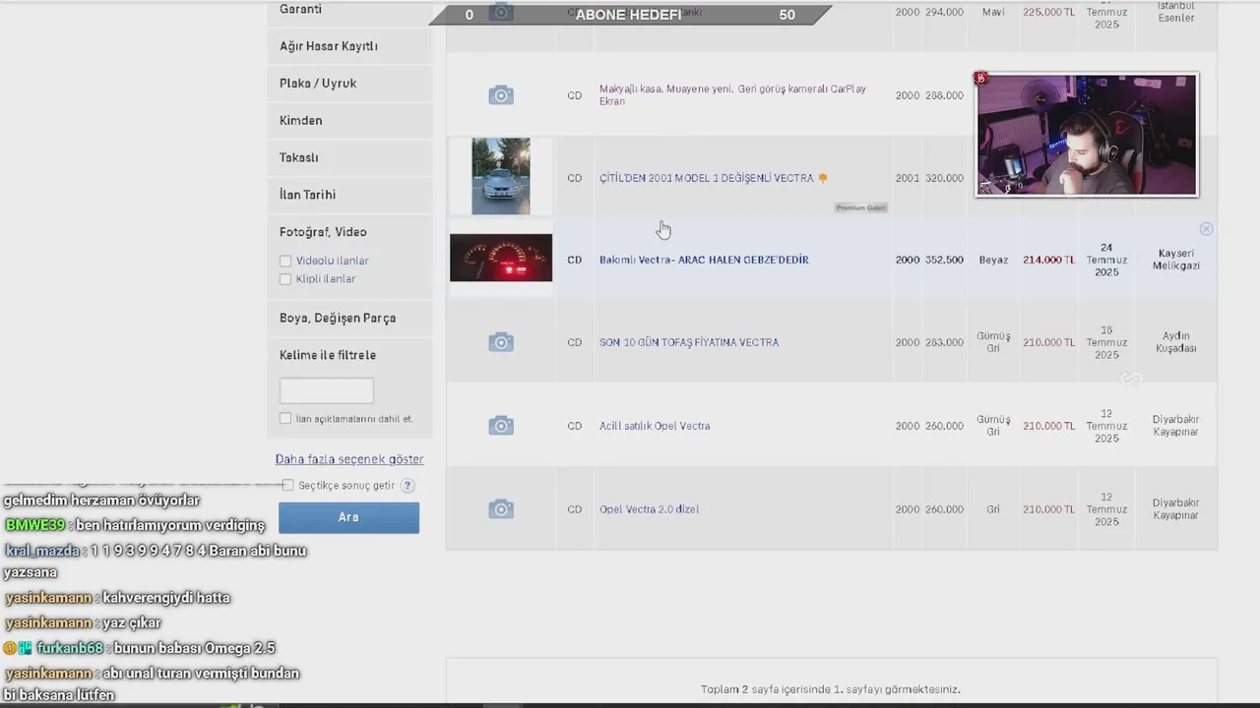1260x708 pixels.
Task: Open camera placeholder of Acil satılık listing
Action: 501,426
